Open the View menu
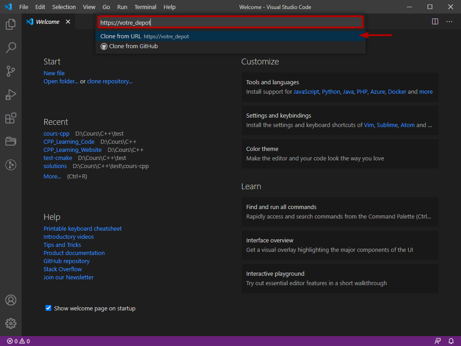 [89, 7]
